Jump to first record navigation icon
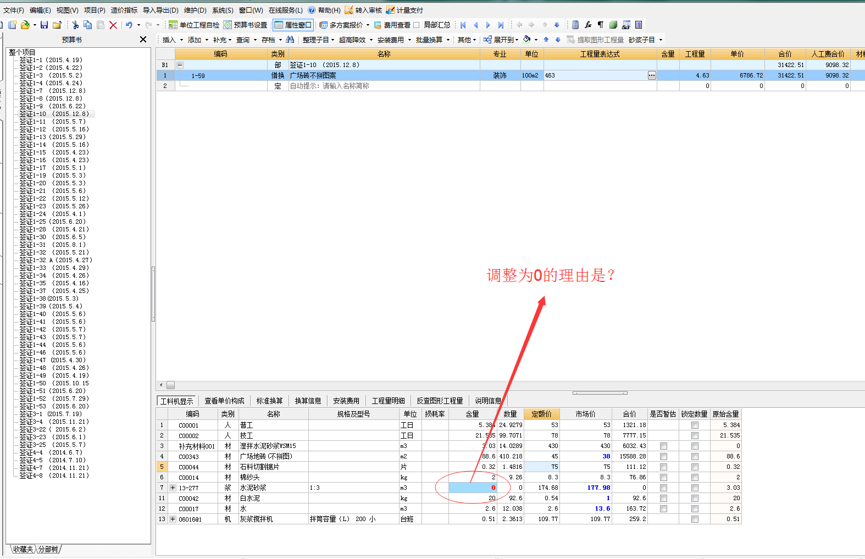This screenshot has height=559, width=865. pos(463,25)
